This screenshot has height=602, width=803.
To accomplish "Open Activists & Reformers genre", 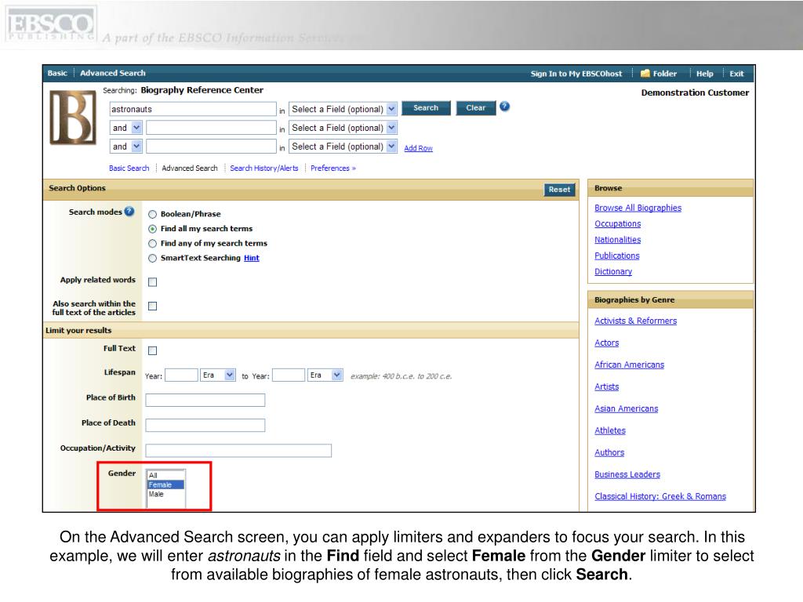I will tap(635, 321).
